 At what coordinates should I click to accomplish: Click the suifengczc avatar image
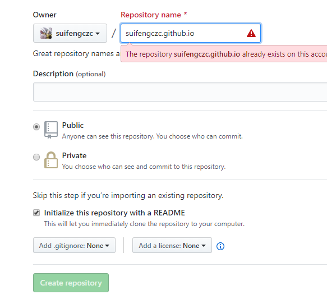pyautogui.click(x=46, y=33)
